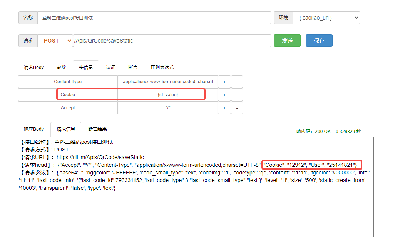Open the 断言结果 assertion results tab
Viewport: 400px width, 237px height.
tap(97, 129)
